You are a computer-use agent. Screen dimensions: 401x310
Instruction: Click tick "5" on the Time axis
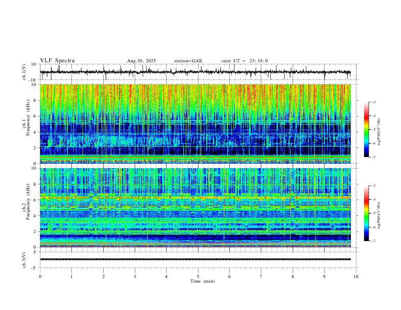click(x=198, y=277)
